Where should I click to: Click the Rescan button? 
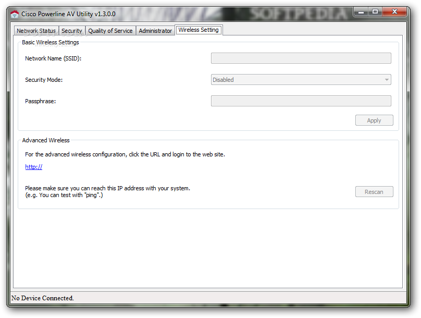point(374,192)
